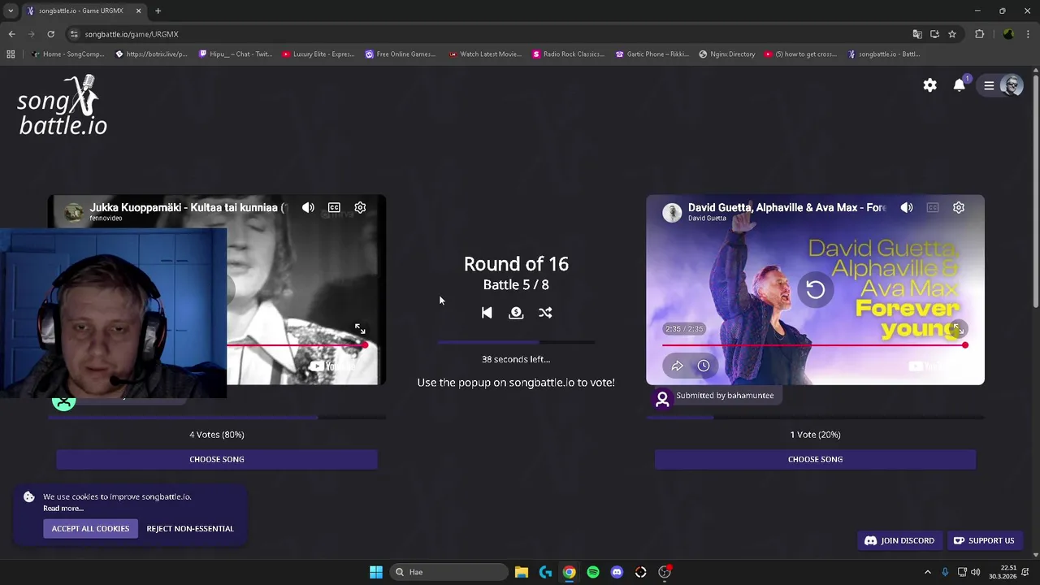
Task: Click the Support Us button
Action: coord(984,540)
